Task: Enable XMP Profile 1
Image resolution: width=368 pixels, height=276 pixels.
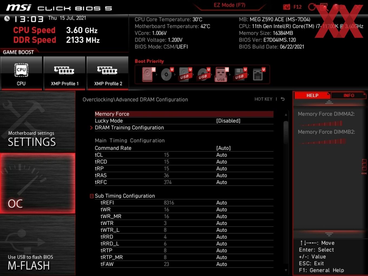Action: click(x=64, y=73)
